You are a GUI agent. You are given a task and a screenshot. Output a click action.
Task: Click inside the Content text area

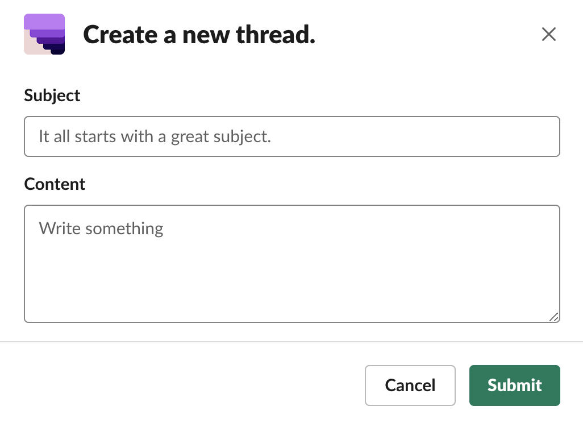pyautogui.click(x=291, y=264)
